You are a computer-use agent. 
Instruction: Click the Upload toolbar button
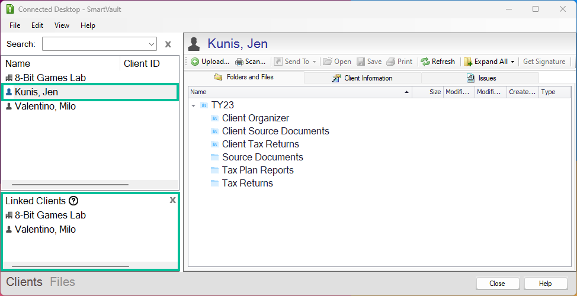(210, 62)
